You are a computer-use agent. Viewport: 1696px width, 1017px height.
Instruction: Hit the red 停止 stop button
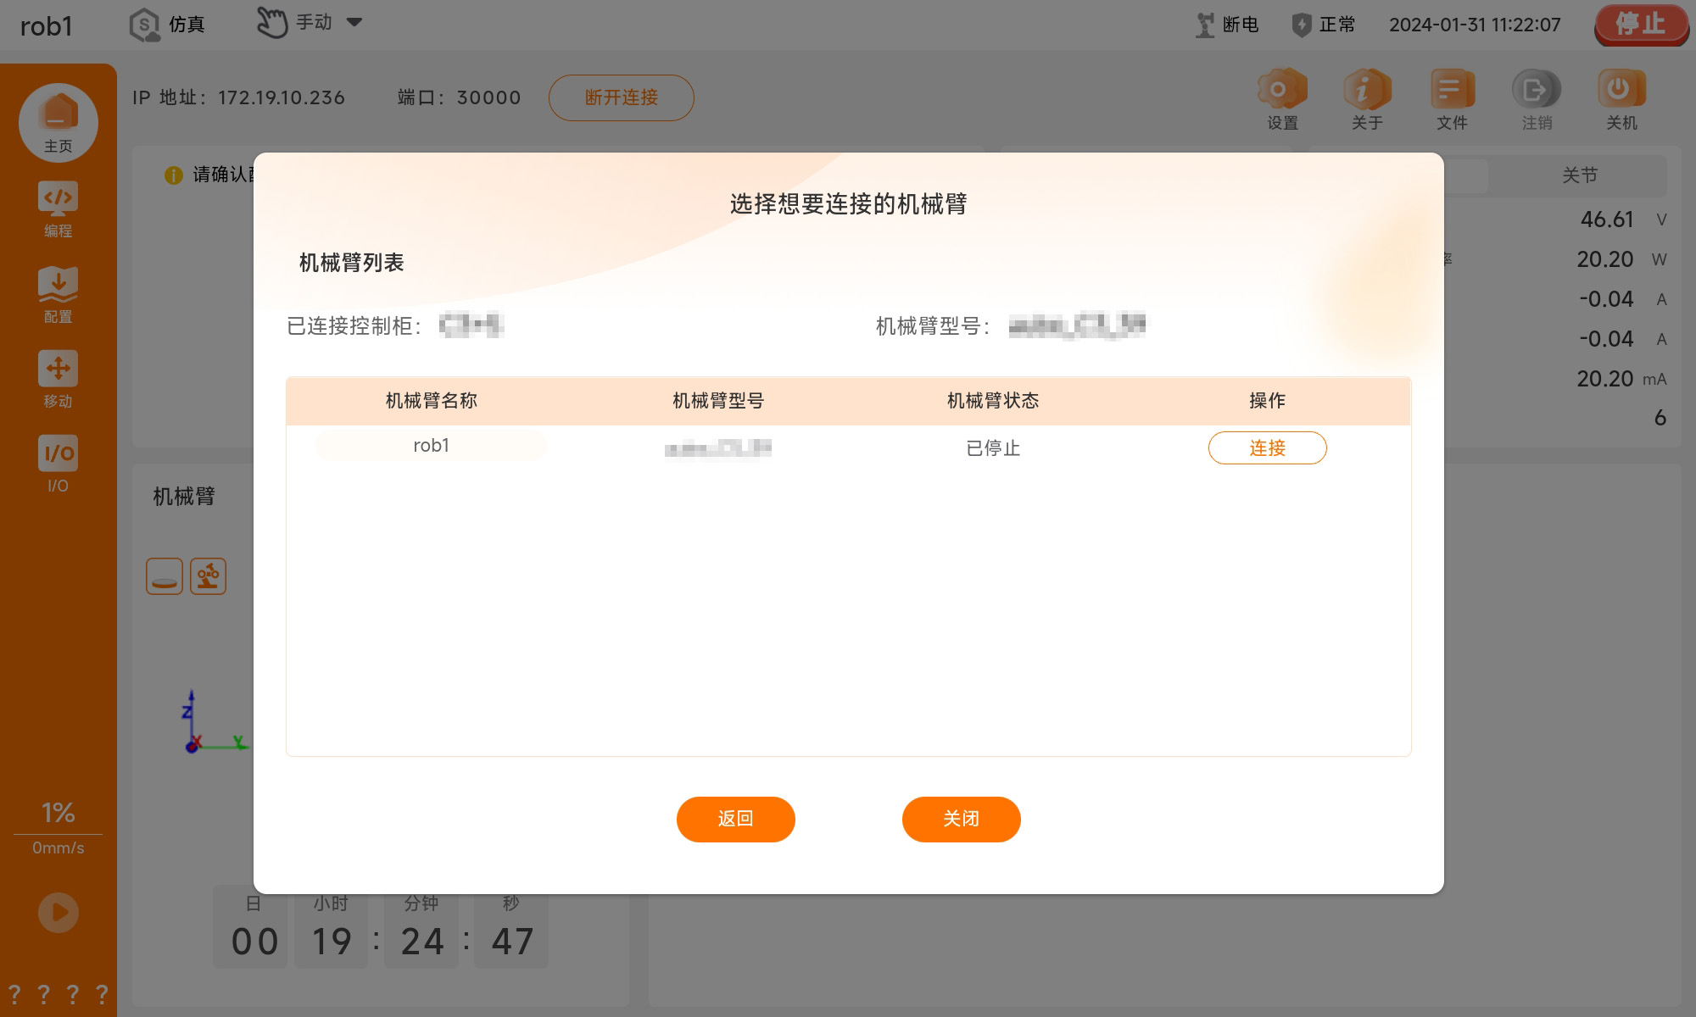(x=1641, y=25)
